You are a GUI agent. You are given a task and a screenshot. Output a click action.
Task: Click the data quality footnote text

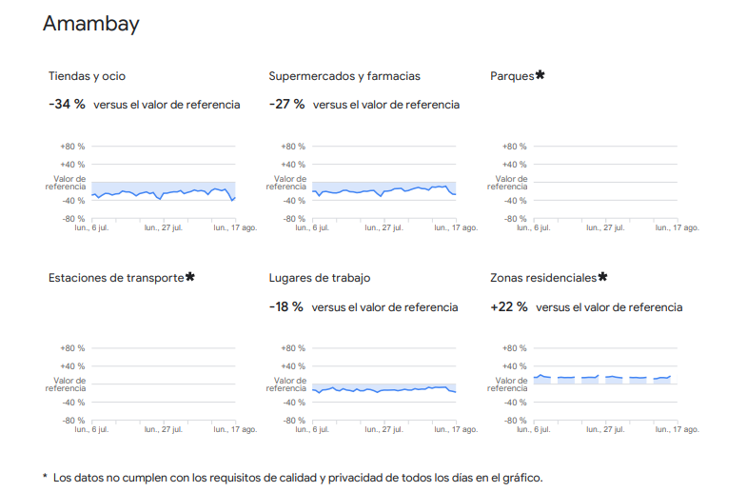tap(298, 477)
